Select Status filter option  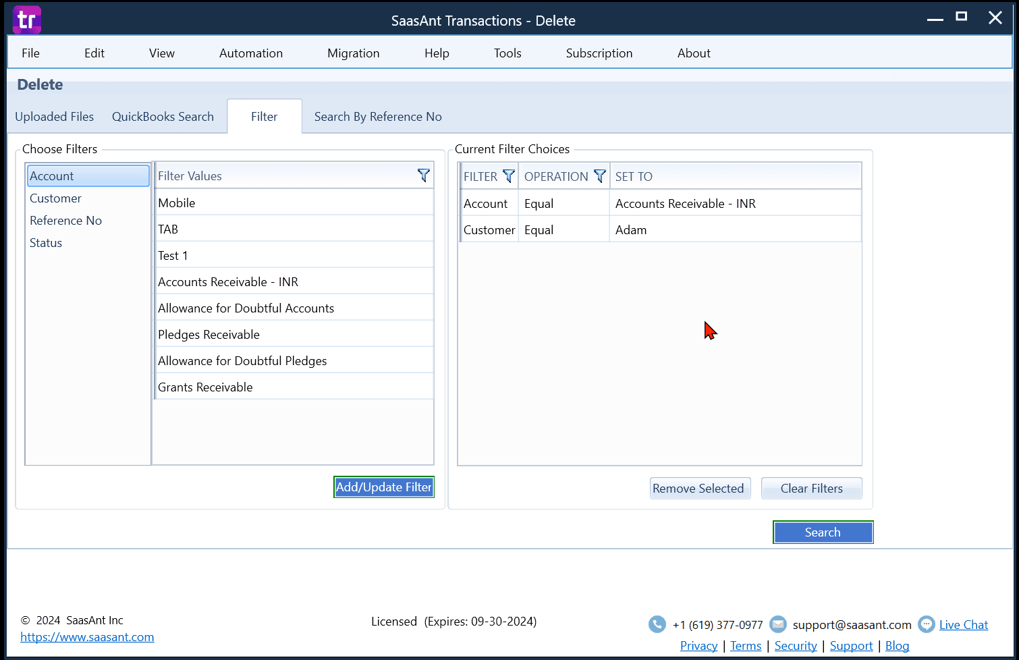88,242
